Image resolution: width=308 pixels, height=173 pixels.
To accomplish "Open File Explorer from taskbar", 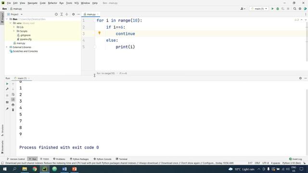I will coord(25,169).
